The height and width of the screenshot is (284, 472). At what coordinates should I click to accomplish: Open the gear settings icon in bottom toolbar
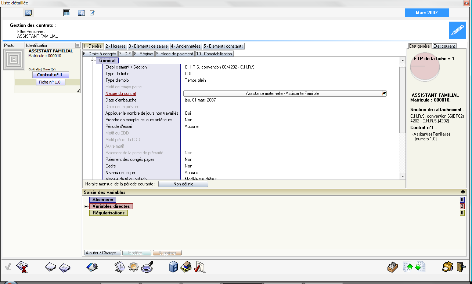tap(133, 267)
